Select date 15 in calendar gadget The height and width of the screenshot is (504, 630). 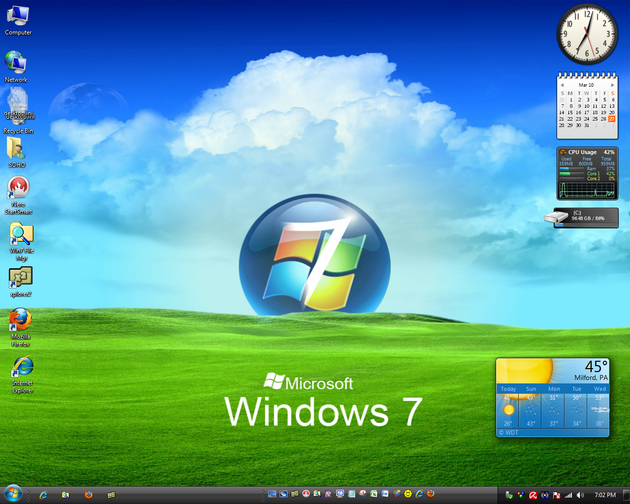(570, 112)
